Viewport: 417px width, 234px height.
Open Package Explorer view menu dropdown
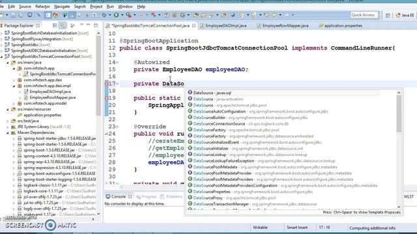[81, 25]
